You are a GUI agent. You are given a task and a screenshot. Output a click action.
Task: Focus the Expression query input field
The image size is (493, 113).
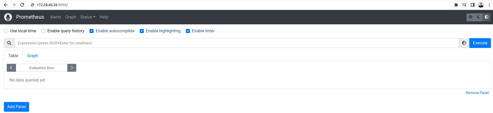click(237, 43)
